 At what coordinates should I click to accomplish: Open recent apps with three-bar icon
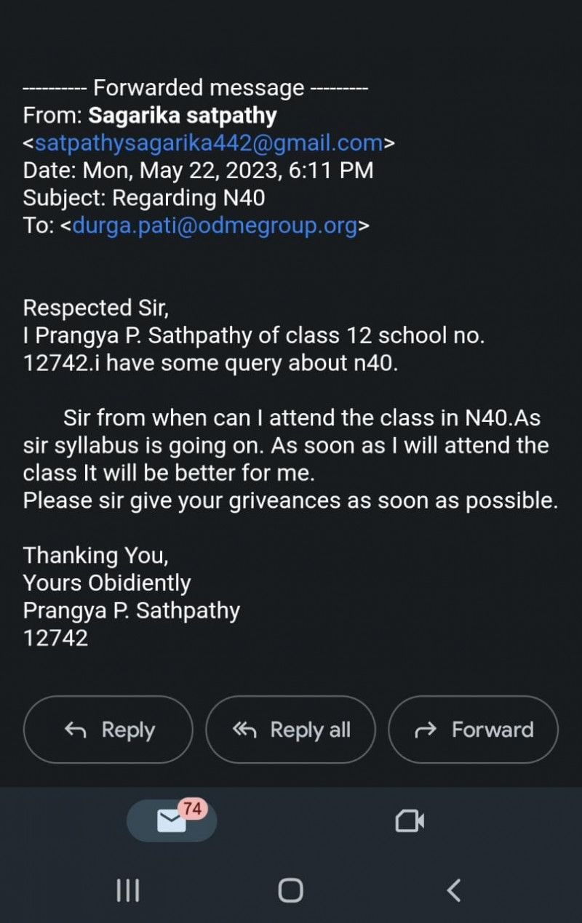(x=128, y=890)
